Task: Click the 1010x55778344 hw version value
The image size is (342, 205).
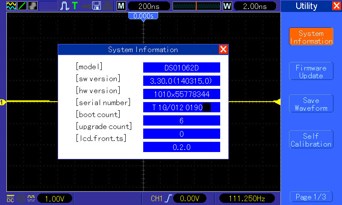Action: pos(181,94)
